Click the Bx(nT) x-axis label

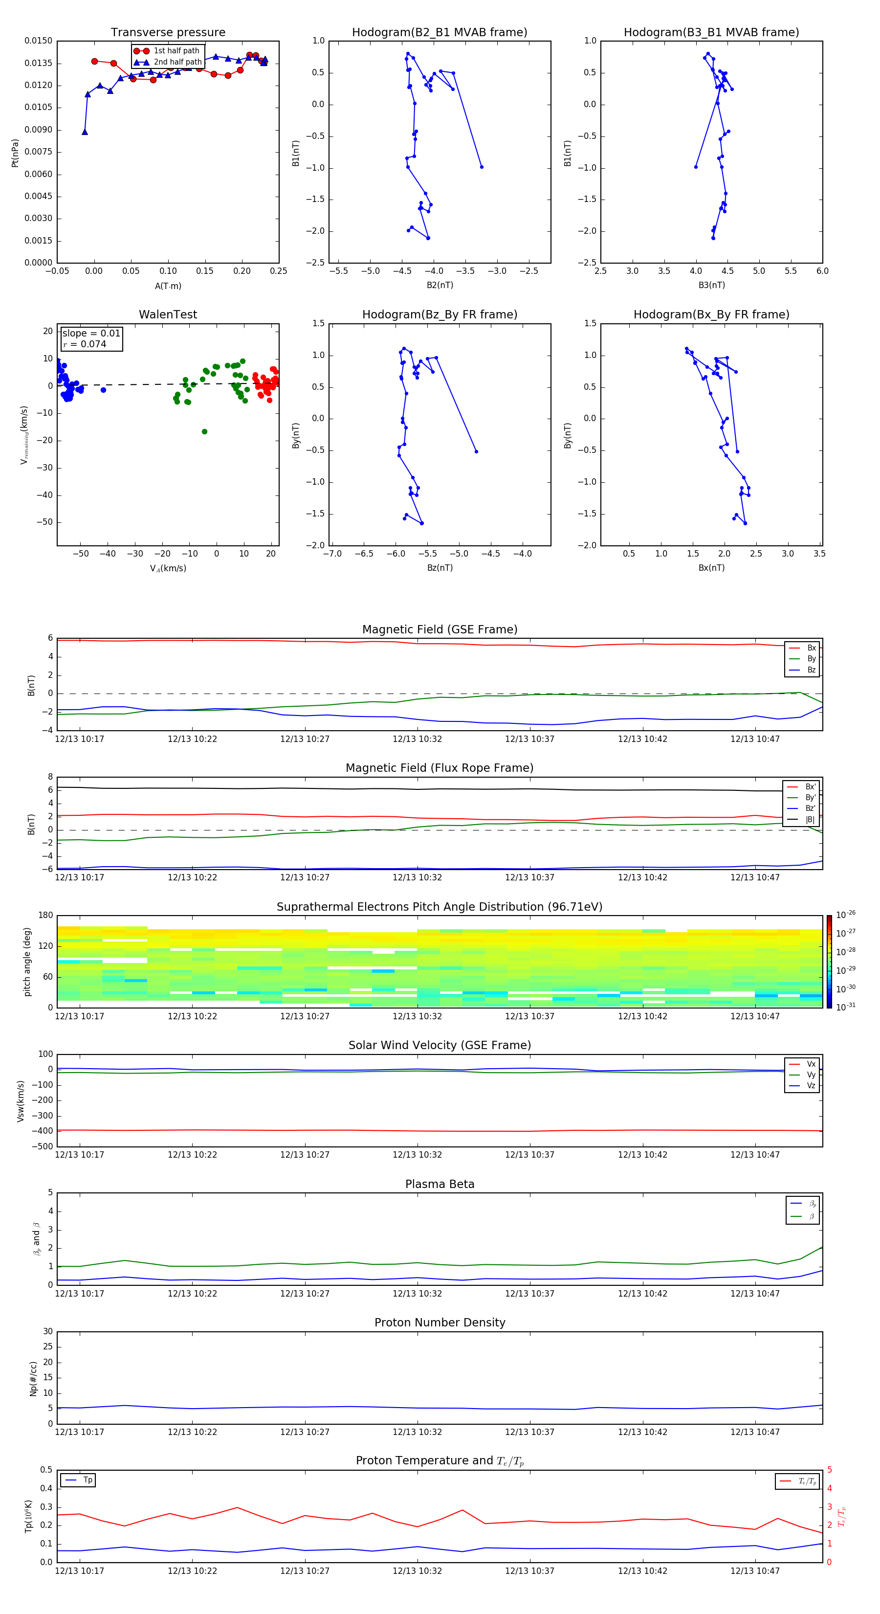[711, 568]
